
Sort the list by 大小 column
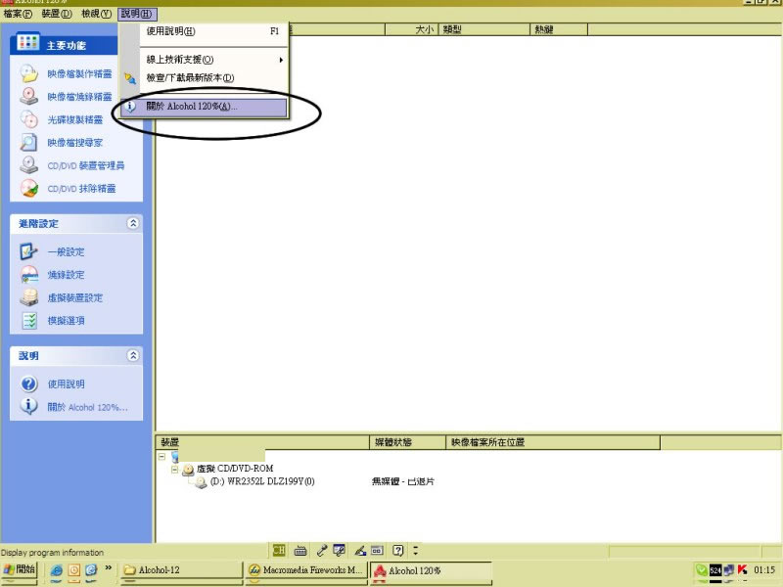[411, 30]
